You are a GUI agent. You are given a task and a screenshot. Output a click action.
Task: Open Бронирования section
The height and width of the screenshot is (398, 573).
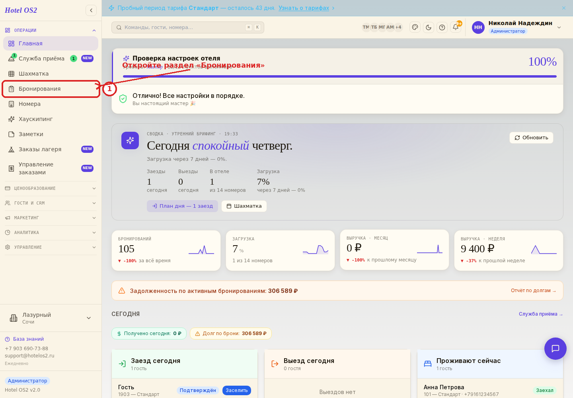pyautogui.click(x=51, y=89)
